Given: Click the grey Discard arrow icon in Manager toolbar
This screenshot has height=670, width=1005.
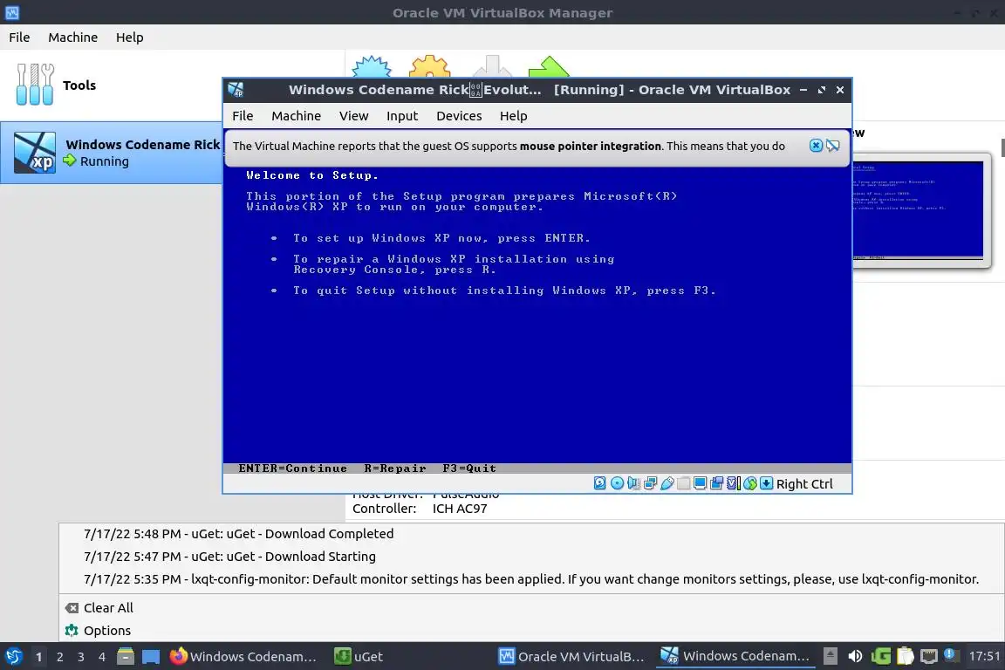Looking at the screenshot, I should click(x=492, y=66).
